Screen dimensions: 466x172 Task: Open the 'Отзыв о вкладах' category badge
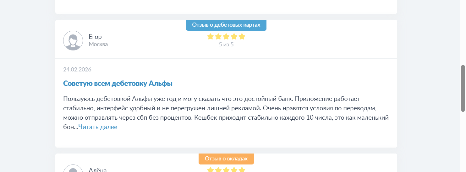point(226,159)
